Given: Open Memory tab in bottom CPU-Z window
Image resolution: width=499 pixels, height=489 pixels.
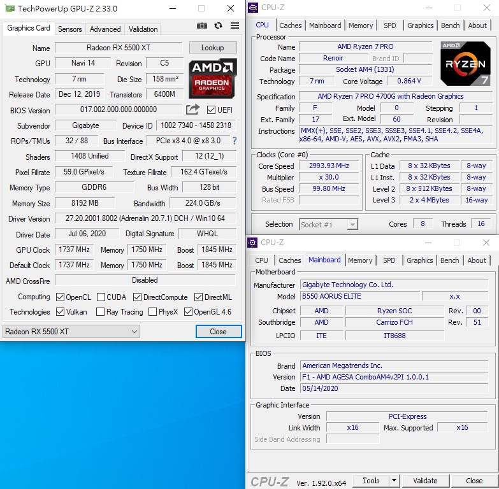Looking at the screenshot, I should click(x=360, y=260).
